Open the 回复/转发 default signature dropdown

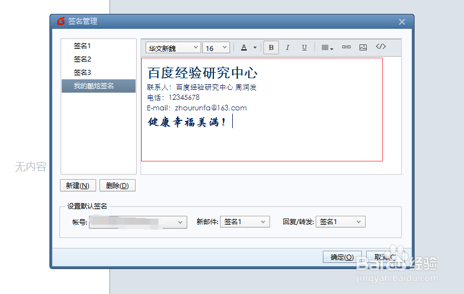click(341, 222)
